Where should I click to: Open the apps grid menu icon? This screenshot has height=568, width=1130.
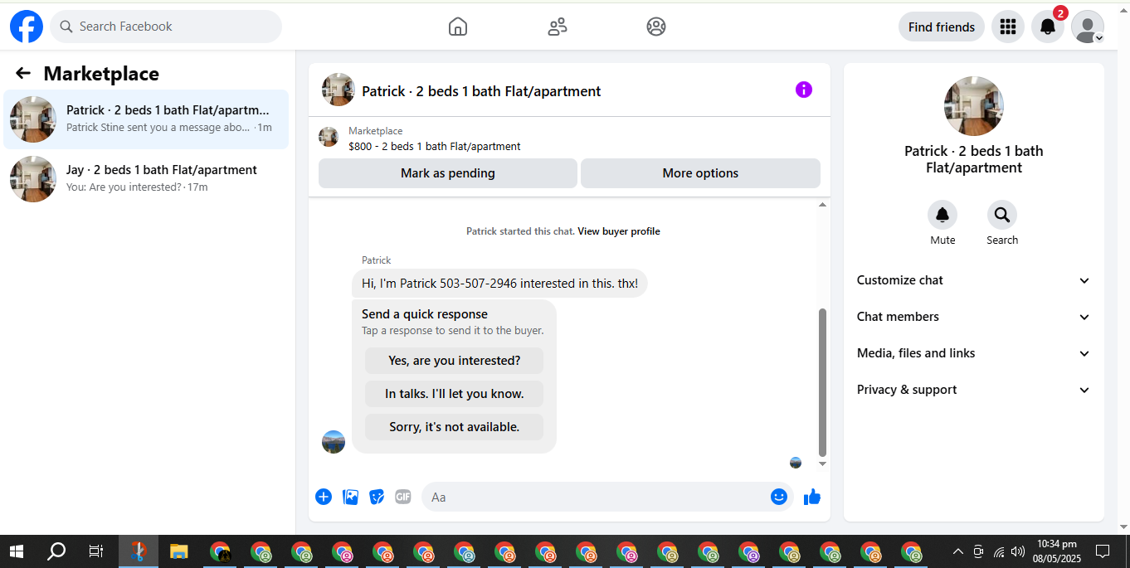pos(1008,27)
